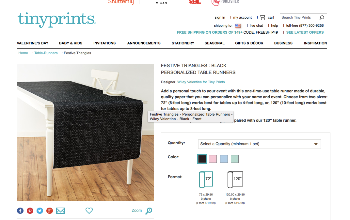350x220 pixels.
Task: Email the product using the envelope icon
Action: click(x=60, y=211)
